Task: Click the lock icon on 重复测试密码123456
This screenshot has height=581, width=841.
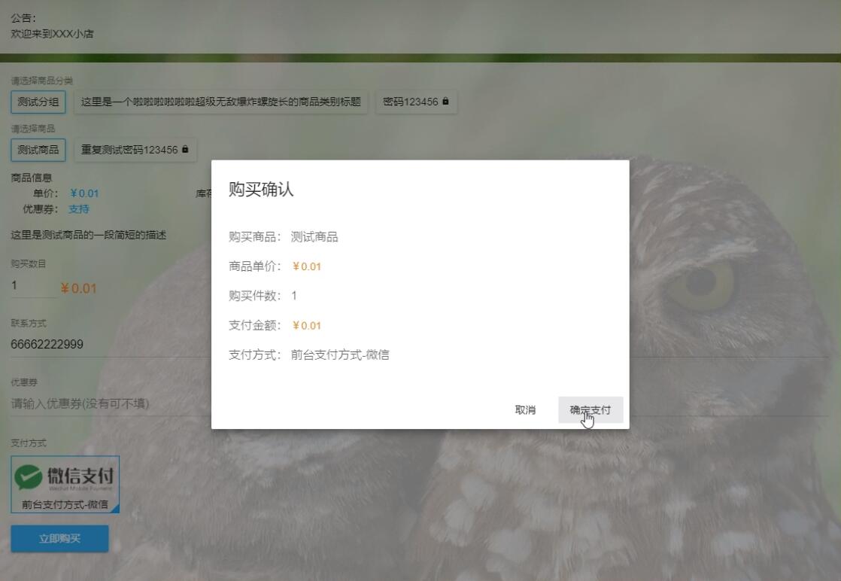Action: [185, 149]
